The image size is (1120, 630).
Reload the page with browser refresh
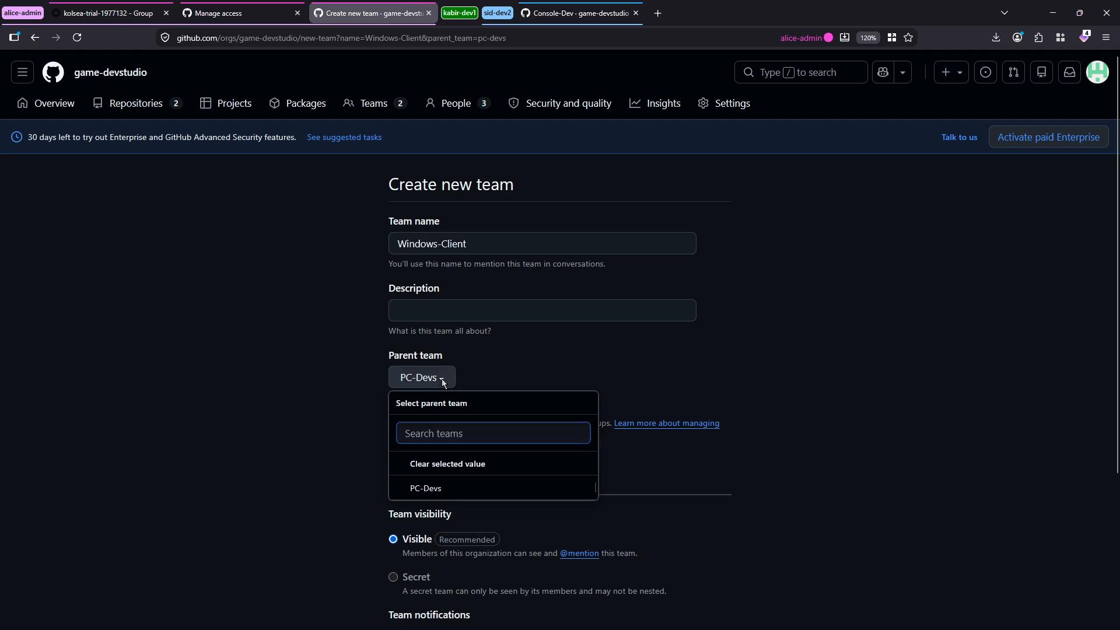(x=77, y=37)
